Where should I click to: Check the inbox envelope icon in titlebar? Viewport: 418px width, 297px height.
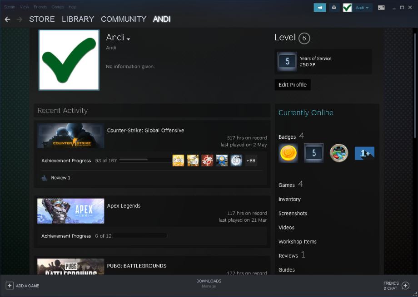pos(334,7)
